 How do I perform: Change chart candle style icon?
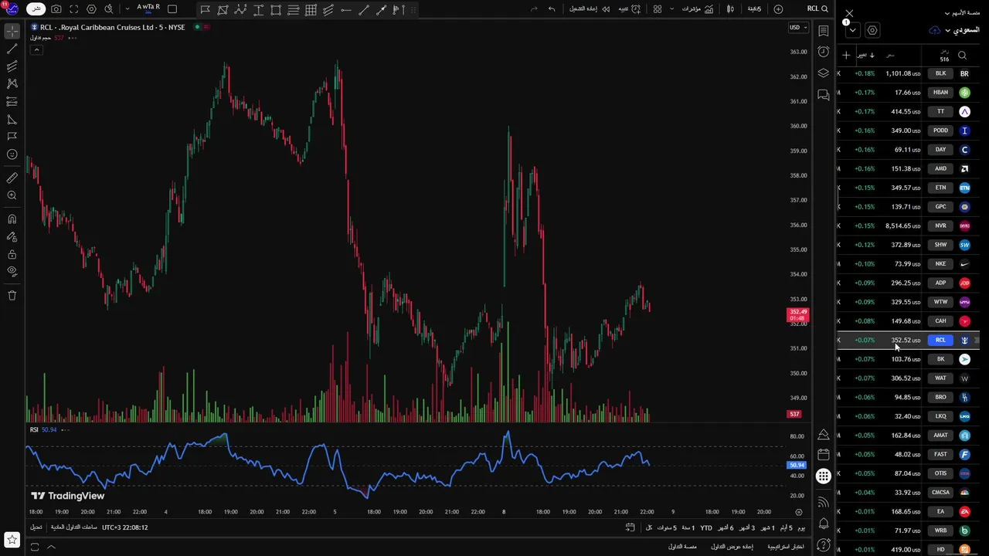[731, 9]
